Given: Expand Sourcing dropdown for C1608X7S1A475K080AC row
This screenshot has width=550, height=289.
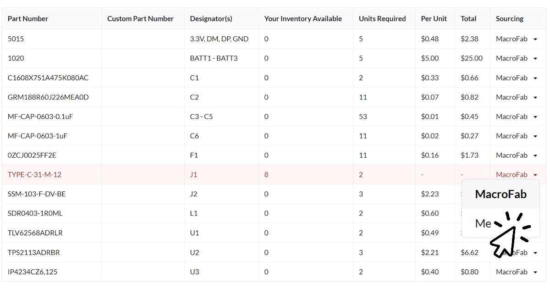Looking at the screenshot, I should tap(535, 78).
